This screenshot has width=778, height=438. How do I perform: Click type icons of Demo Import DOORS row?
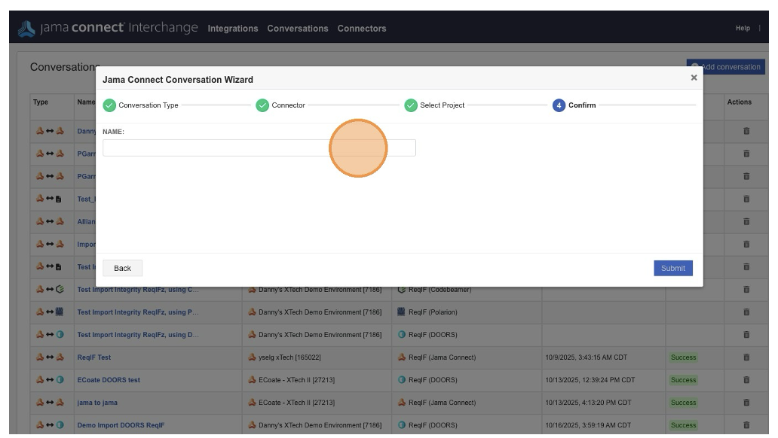50,425
